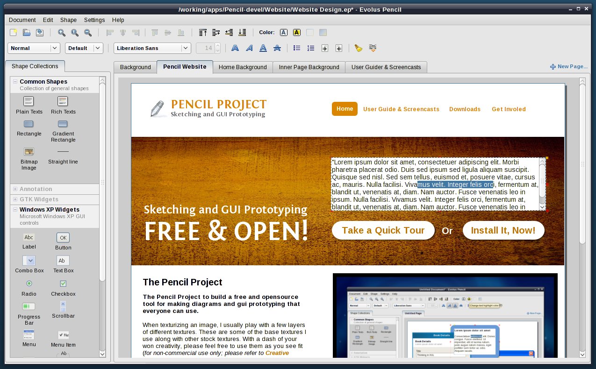Insert a bulleted list
This screenshot has height=369, width=596.
[296, 48]
